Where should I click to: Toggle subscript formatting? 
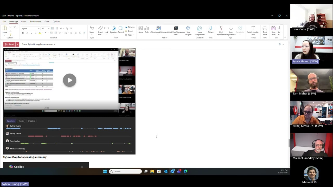point(80,33)
